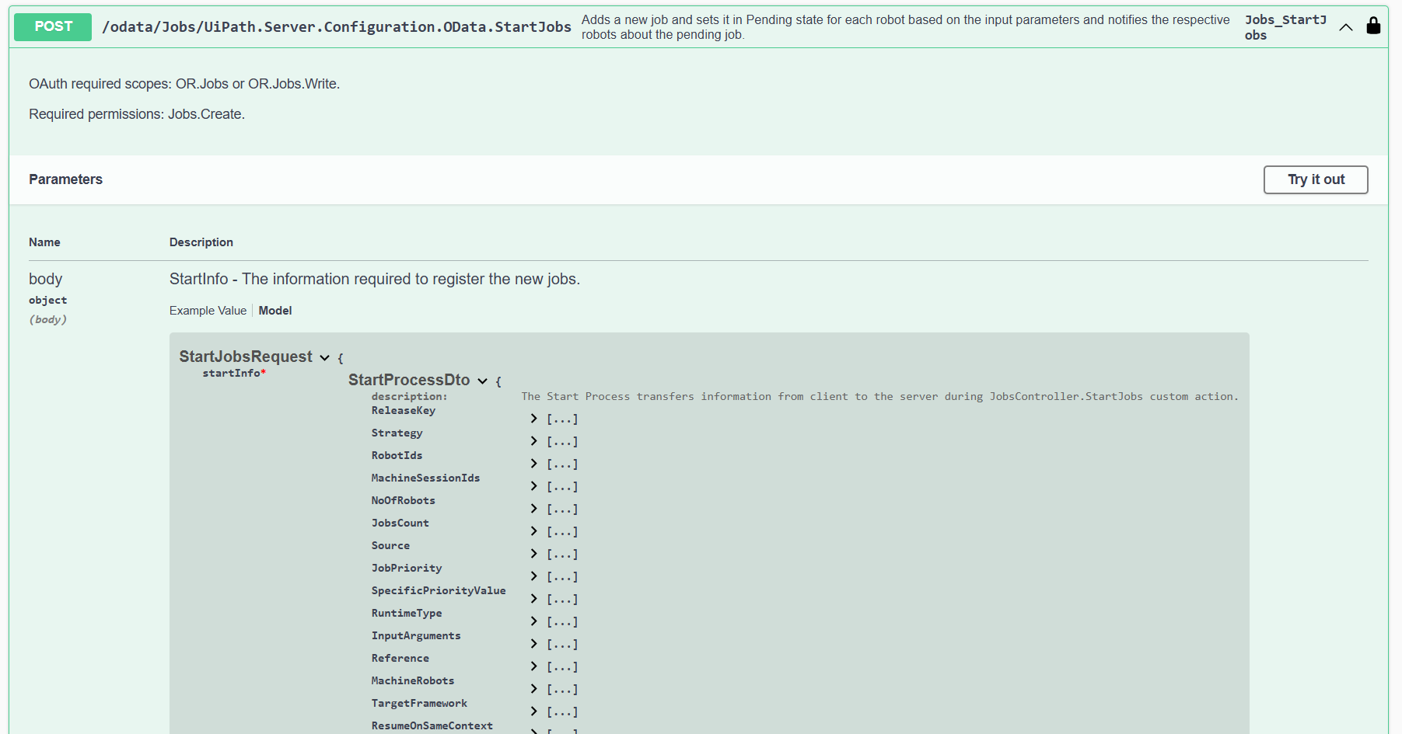Expand the RobotIds property details
The image size is (1402, 734).
533,464
